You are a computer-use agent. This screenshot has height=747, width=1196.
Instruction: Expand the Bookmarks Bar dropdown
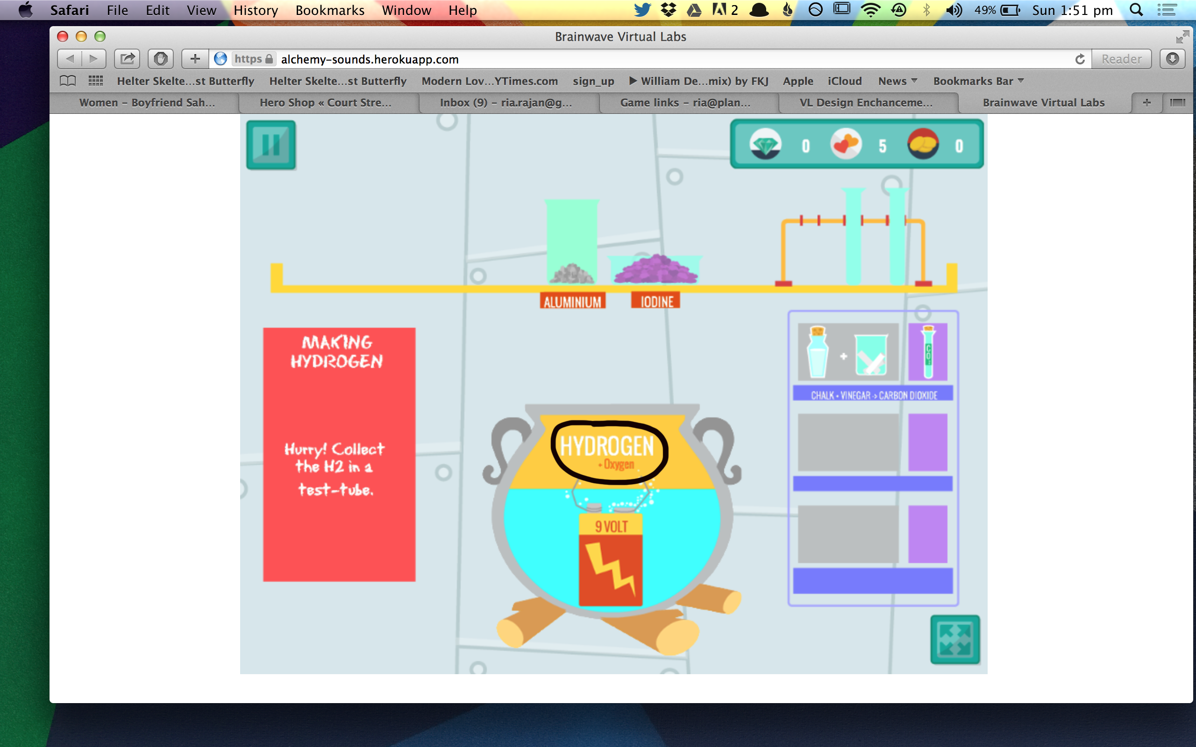[978, 81]
